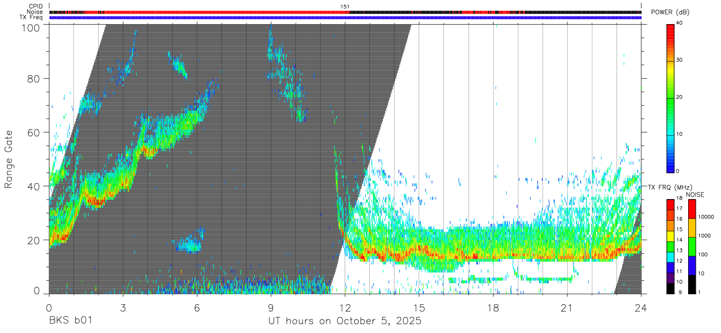Click the hour 9 tick label
The image size is (721, 333).
[x=271, y=308]
